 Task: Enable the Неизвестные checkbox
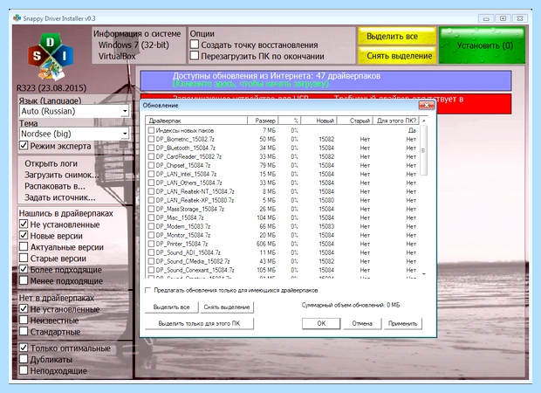click(x=24, y=321)
